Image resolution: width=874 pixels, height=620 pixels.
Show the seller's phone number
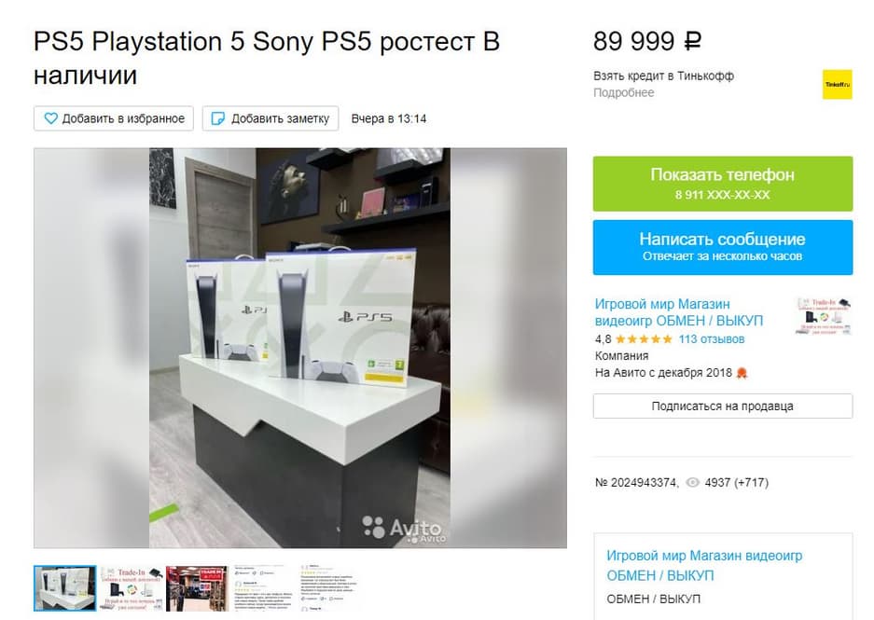722,184
